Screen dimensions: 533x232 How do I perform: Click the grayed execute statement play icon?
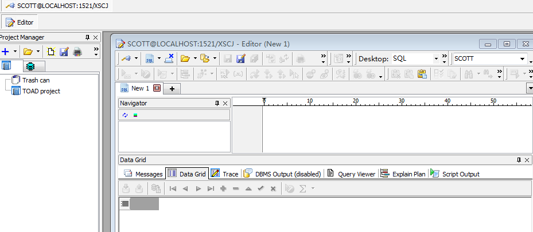coord(126,74)
